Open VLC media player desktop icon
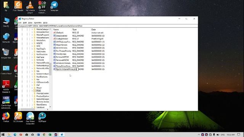Image resolution: width=244 pixels, height=137 pixels. [30, 7]
